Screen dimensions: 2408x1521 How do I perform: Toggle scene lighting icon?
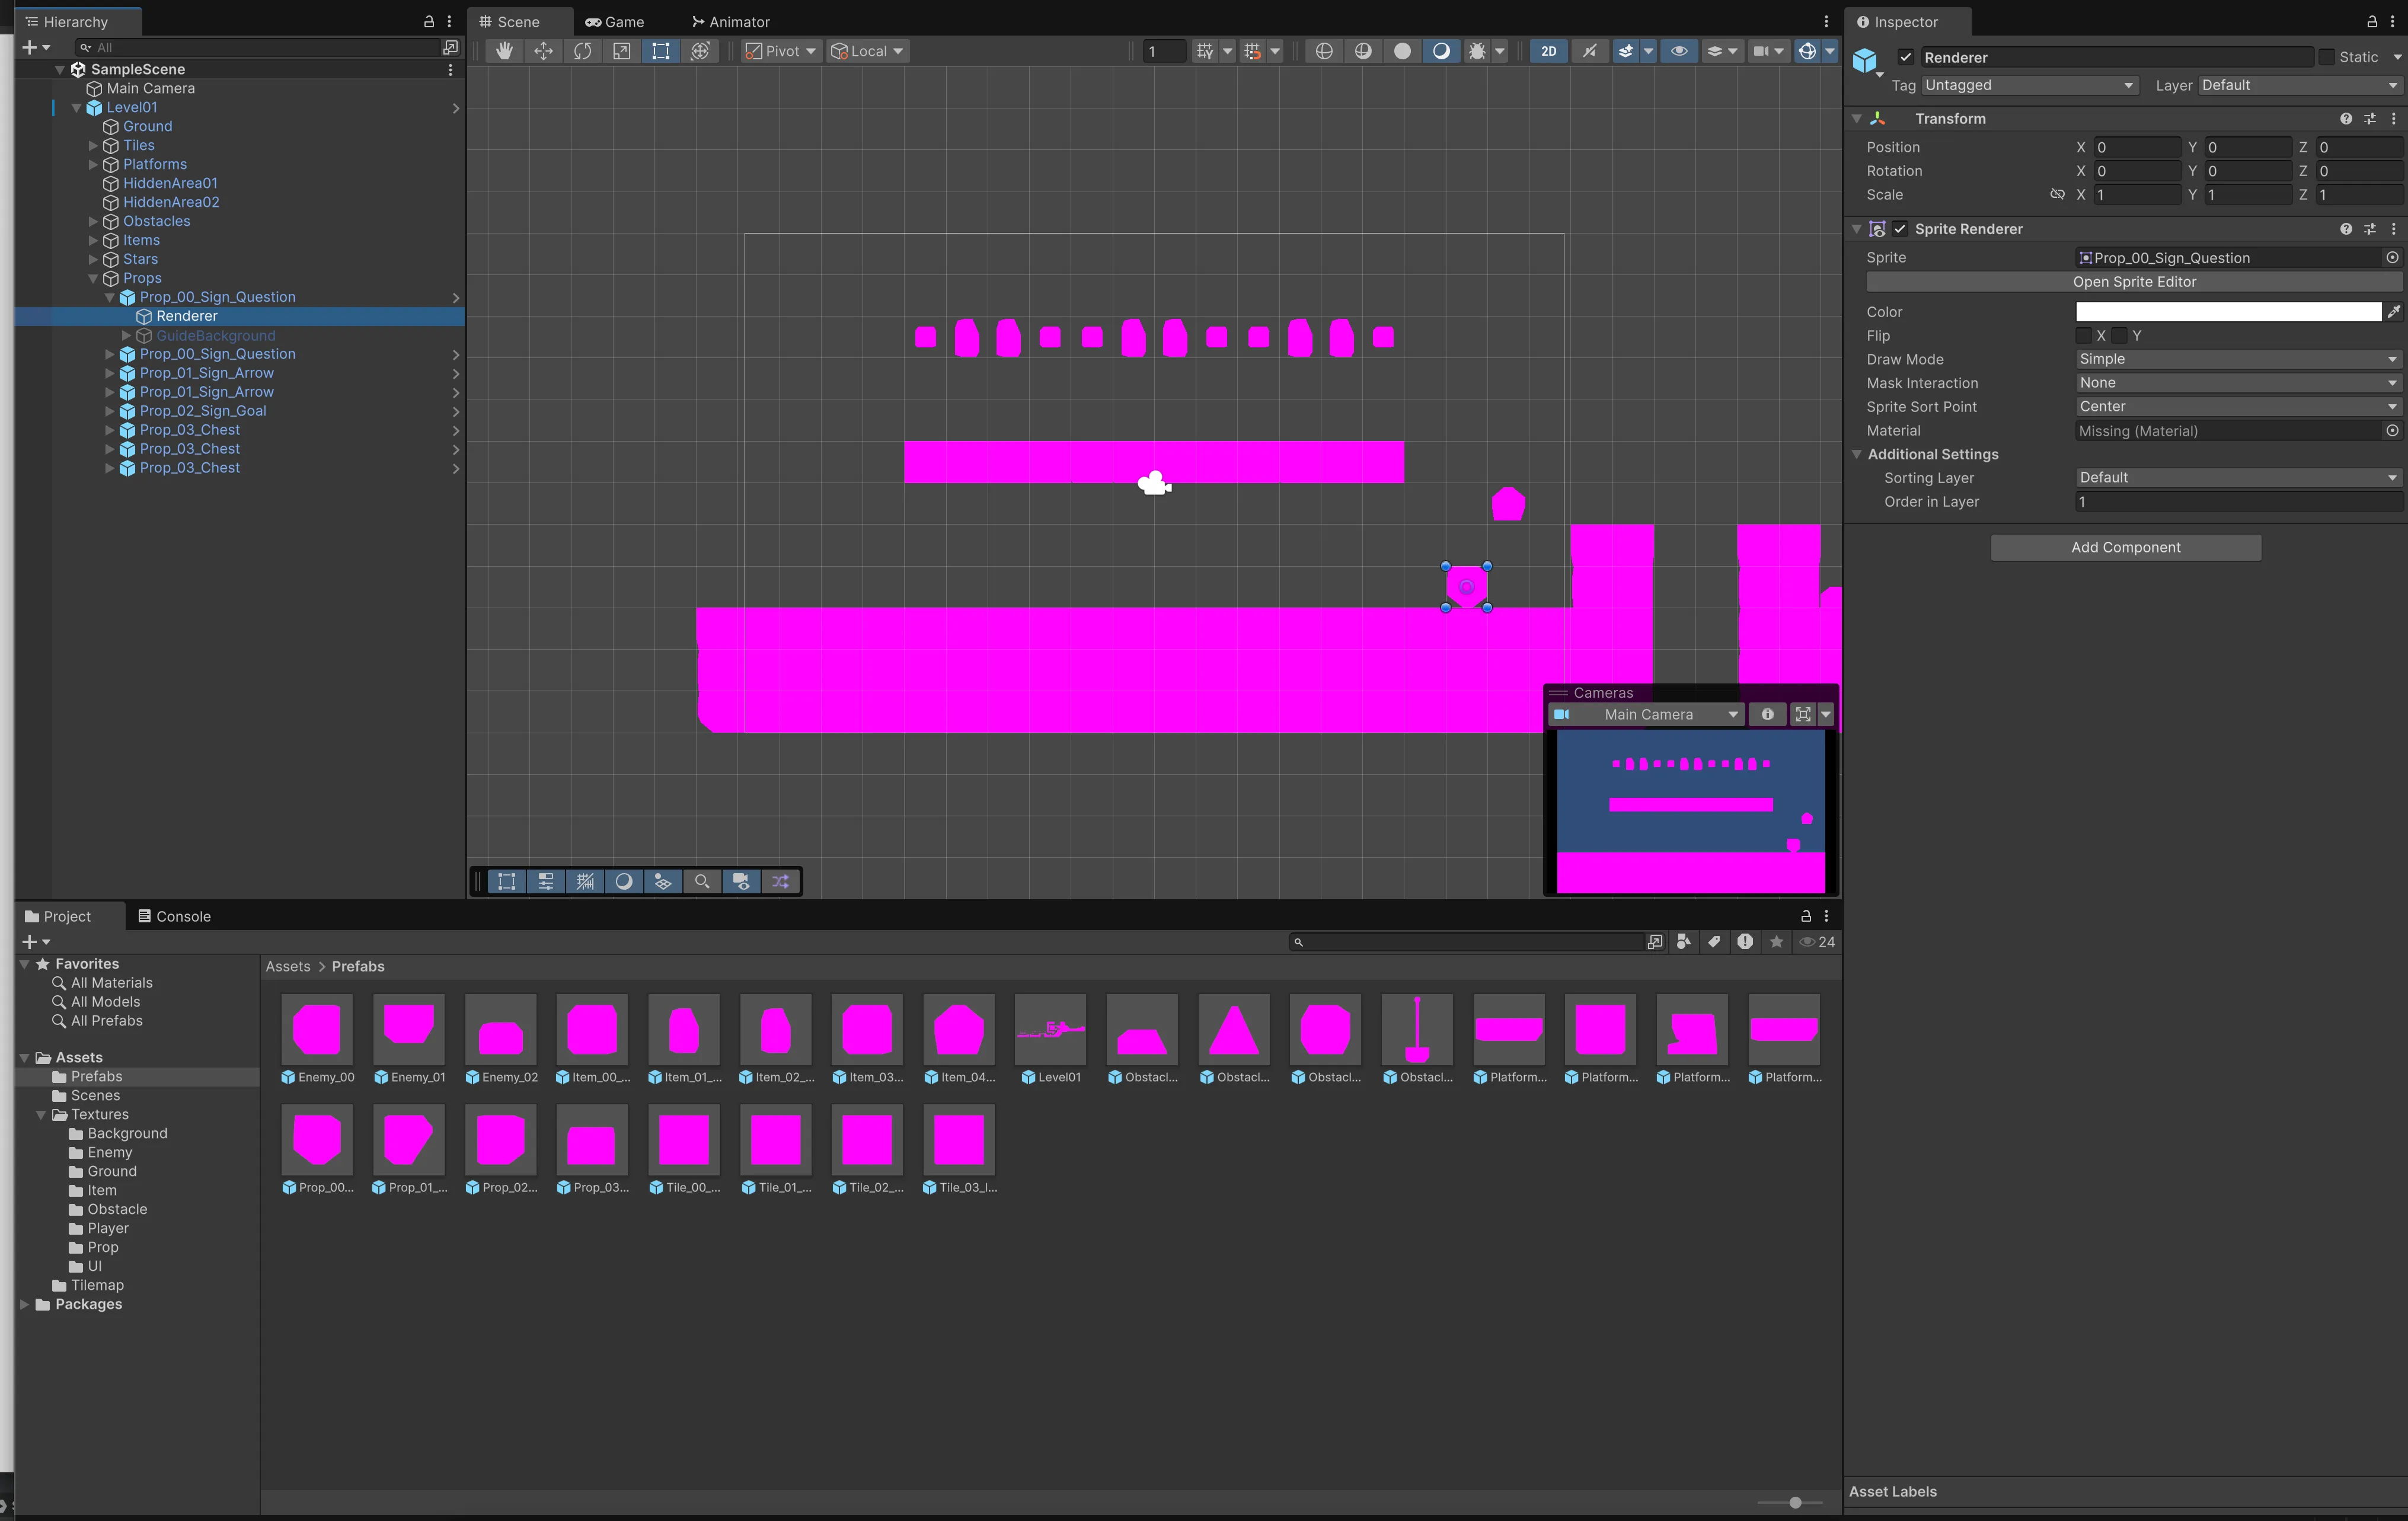point(1589,51)
